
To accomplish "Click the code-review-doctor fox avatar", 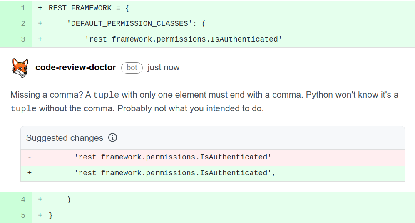I will (x=20, y=68).
